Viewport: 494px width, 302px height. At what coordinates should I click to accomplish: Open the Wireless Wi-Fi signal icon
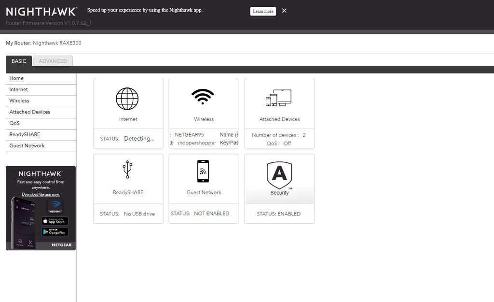click(x=203, y=97)
